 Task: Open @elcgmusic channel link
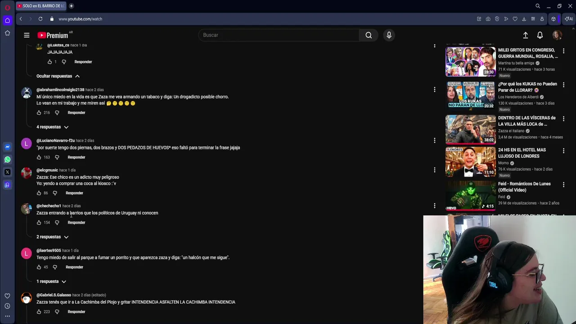pyautogui.click(x=47, y=170)
